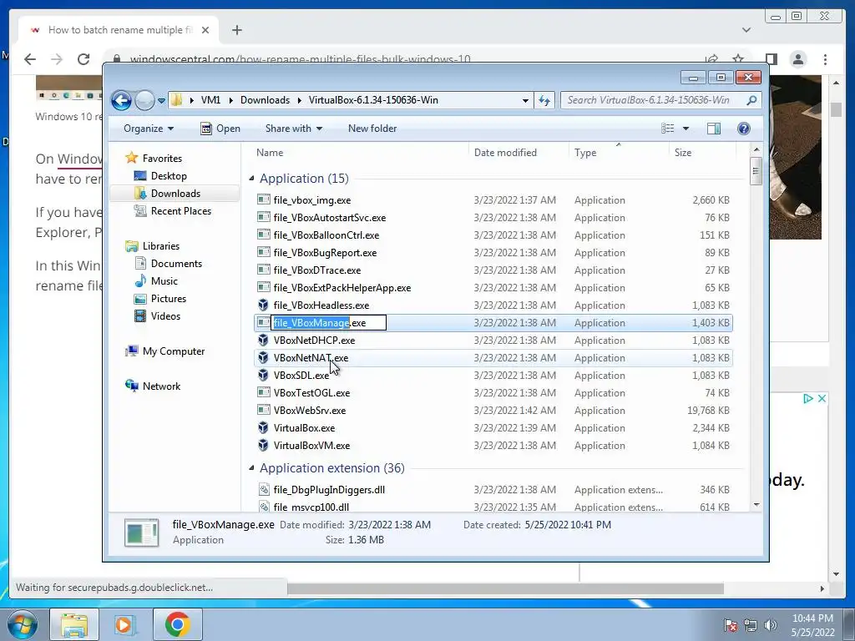The image size is (855, 641).
Task: Select Libraries in the navigation pane
Action: 161,246
